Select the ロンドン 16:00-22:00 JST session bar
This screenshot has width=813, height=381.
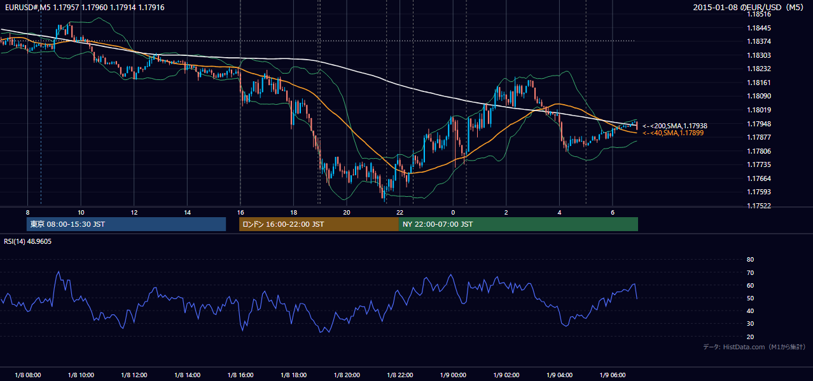(319, 224)
